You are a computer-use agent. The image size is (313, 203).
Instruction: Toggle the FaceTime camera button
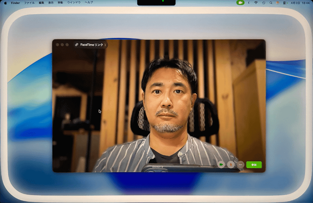click(221, 165)
